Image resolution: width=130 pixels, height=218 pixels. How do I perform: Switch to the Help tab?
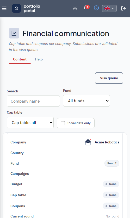tap(39, 59)
